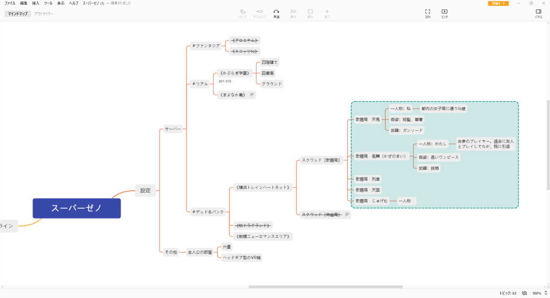Select the 武器：鉄扇 subtopic
Image resolution: width=550 pixels, height=298 pixels.
click(429, 168)
